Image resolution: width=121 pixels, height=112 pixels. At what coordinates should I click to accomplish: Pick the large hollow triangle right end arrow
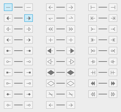(71, 61)
